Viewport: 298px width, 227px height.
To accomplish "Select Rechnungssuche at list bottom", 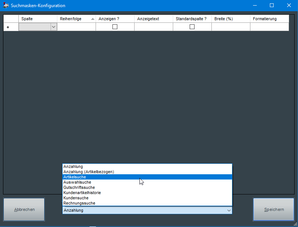I will 79,203.
